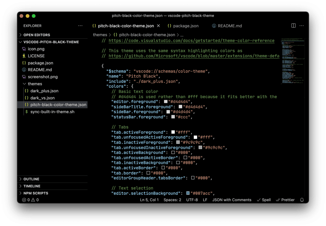This screenshot has width=326, height=226.
Task: Click the editor.foreground #d4d4d4 color swatch
Action: [166, 102]
